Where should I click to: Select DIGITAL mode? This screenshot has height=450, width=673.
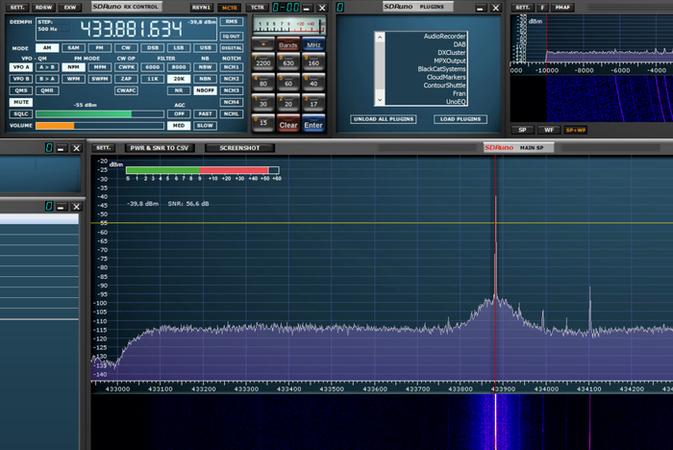(232, 48)
